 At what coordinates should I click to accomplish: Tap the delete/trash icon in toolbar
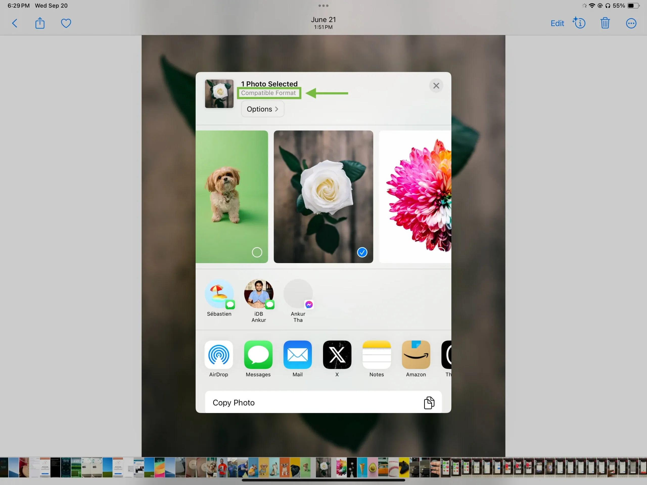point(605,24)
